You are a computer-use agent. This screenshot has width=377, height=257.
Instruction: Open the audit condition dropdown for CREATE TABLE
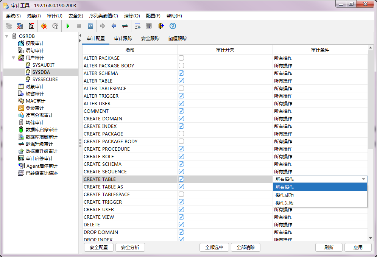tap(365, 179)
